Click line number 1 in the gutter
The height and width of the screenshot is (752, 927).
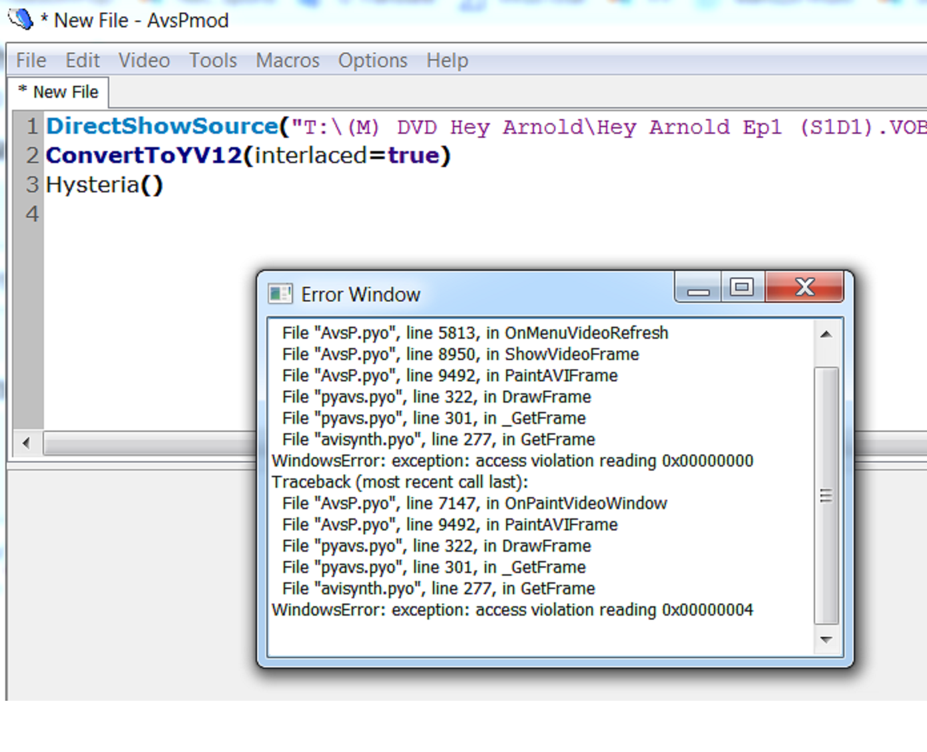pos(32,126)
